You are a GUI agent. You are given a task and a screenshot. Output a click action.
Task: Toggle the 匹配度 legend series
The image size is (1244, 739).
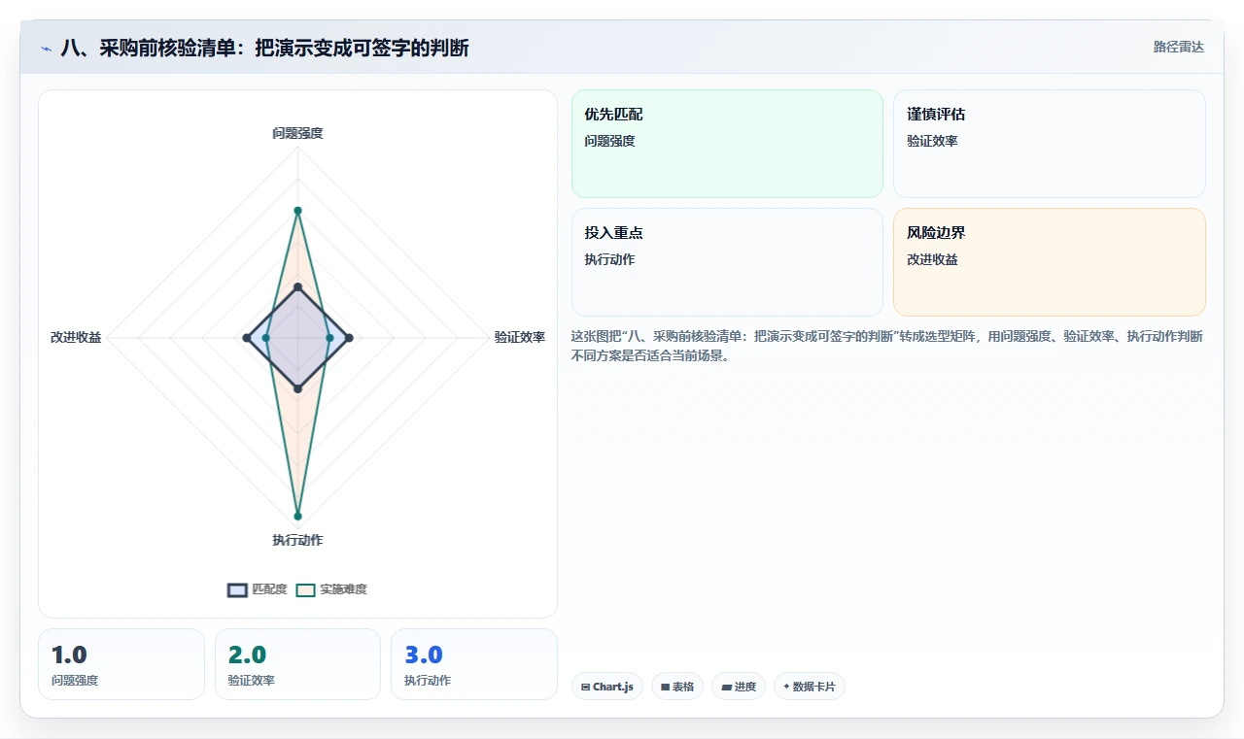(258, 589)
